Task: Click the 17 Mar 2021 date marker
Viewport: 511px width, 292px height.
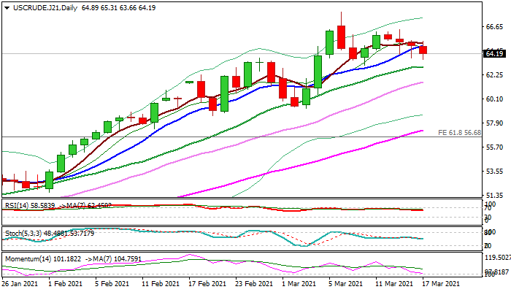Action: [441, 283]
